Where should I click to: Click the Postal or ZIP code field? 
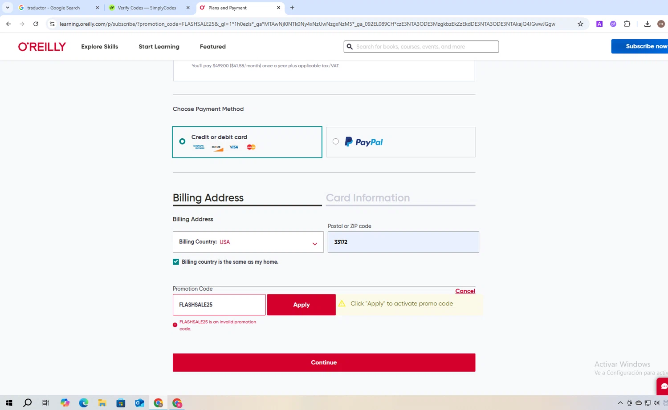403,242
